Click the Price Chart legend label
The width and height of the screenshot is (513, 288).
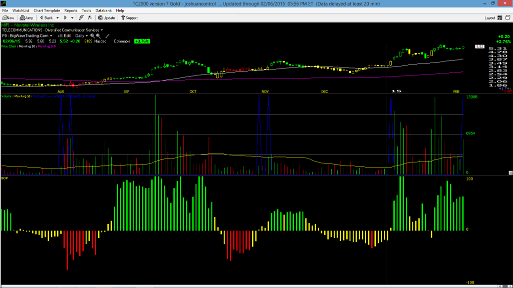point(9,46)
